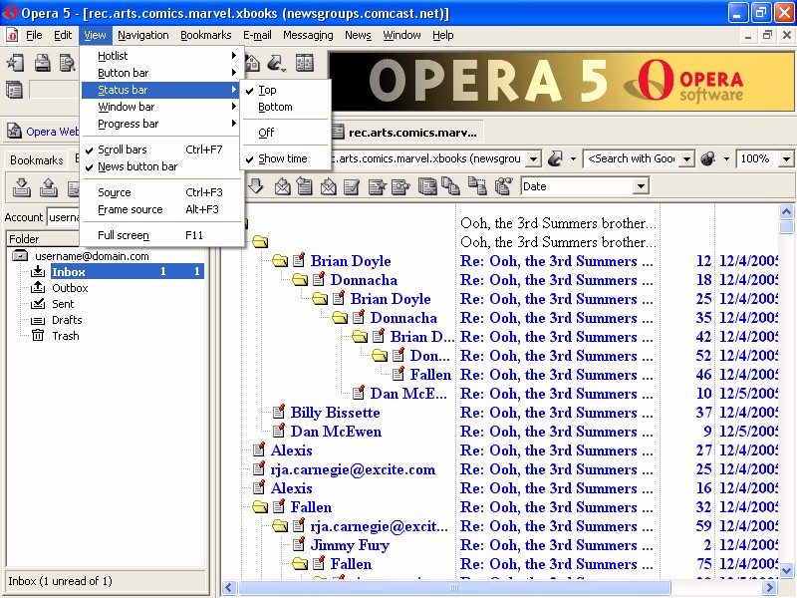Select Bottom status bar position
Viewport: 797px width, 598px height.
286,107
